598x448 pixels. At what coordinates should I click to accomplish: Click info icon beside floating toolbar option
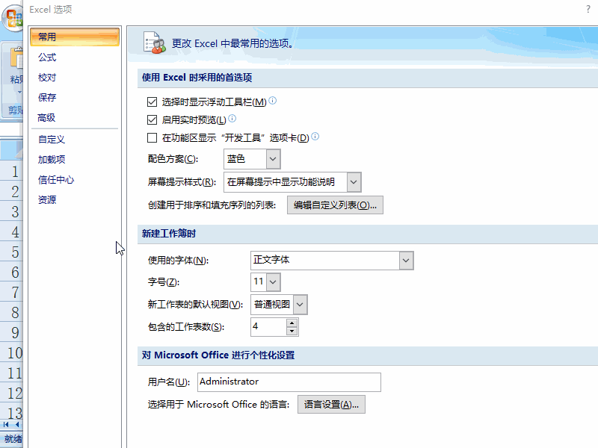273,101
